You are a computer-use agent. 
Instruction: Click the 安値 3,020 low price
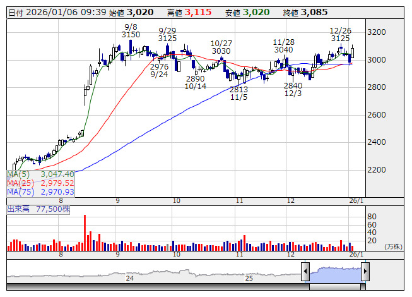click(x=247, y=13)
